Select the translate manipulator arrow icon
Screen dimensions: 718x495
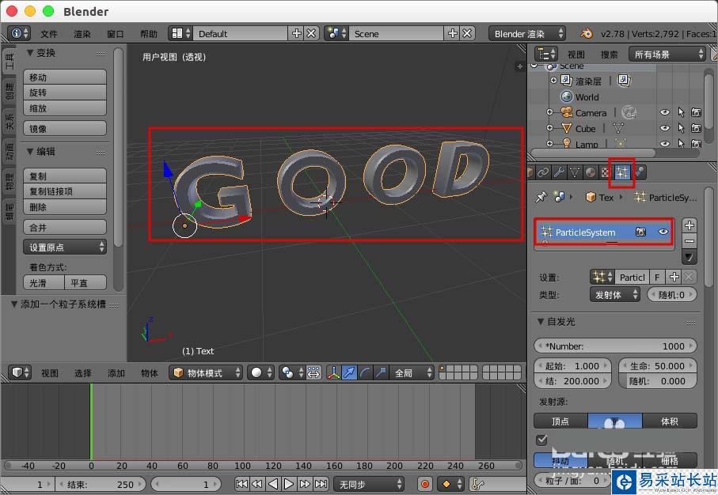pos(349,373)
